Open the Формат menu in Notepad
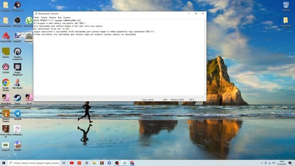 point(53,18)
